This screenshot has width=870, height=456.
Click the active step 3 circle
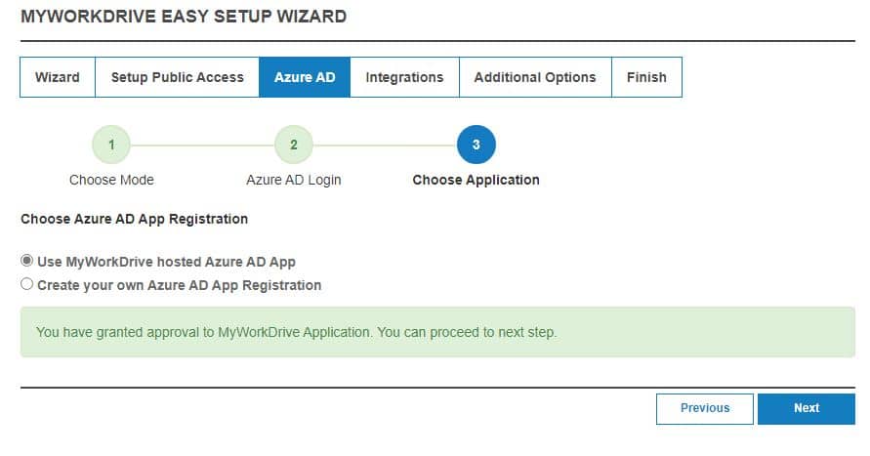coord(476,145)
